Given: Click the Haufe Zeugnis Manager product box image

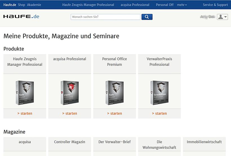Looking at the screenshot, I should tap(25, 93).
